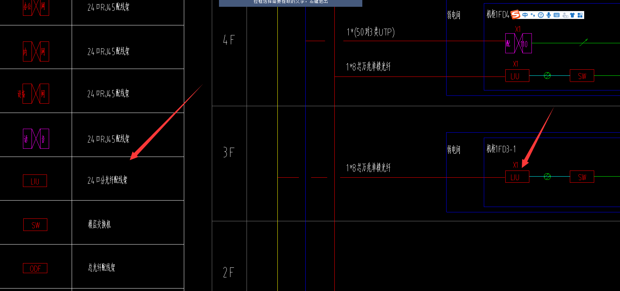620x291 pixels.
Task: Click the 弱电间 label on floor 4F
Action: point(454,15)
